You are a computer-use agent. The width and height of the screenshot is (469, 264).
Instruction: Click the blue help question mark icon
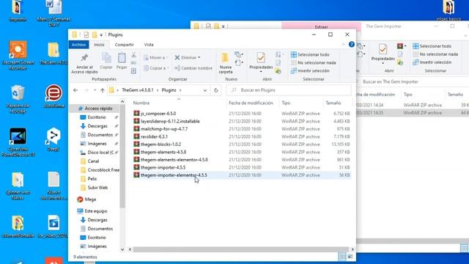coord(352,44)
